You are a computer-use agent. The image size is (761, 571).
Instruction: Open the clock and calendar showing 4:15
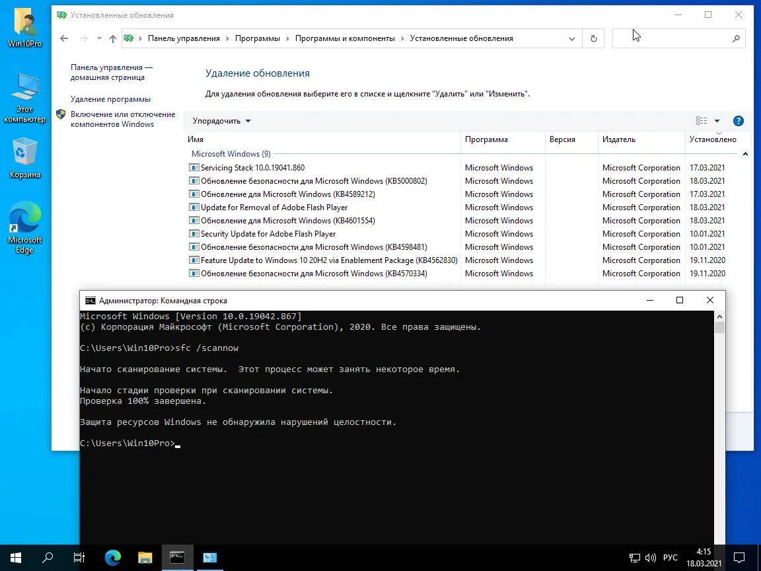point(704,557)
